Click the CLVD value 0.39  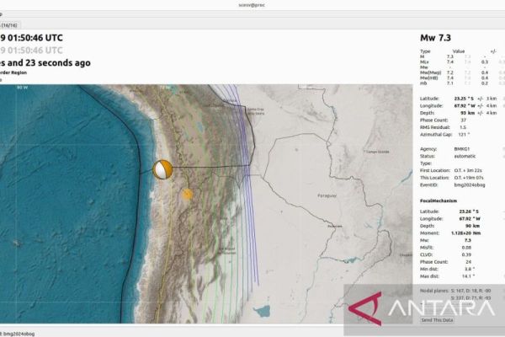click(466, 254)
